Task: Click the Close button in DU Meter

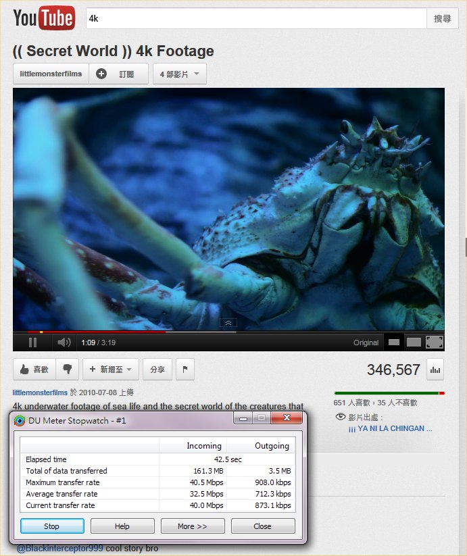Action: click(263, 526)
